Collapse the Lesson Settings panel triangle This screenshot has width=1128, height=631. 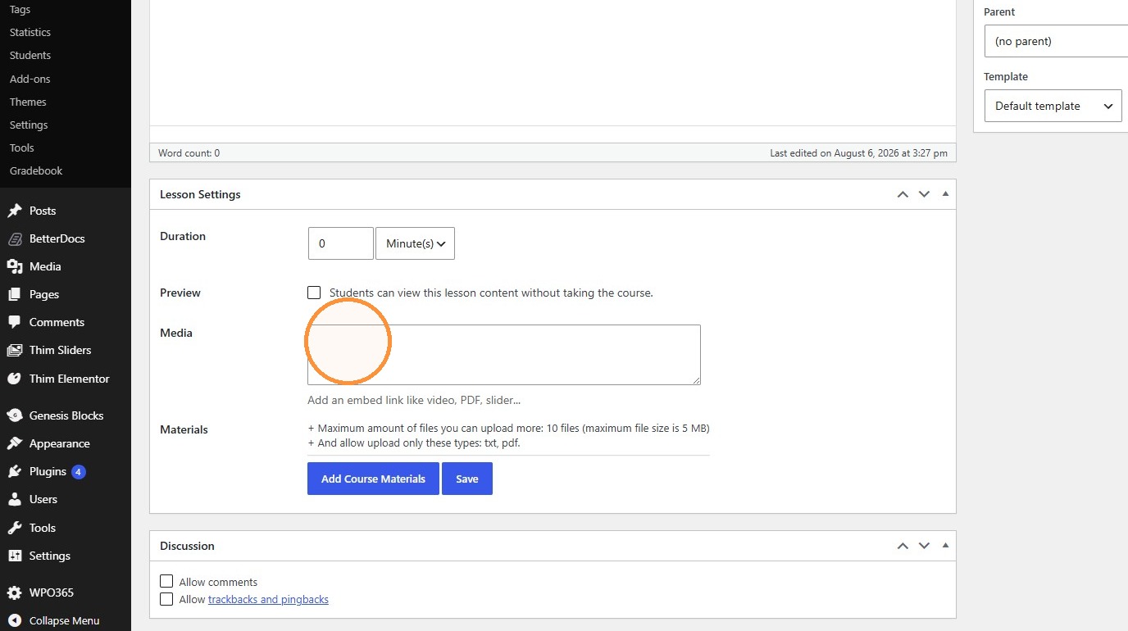tap(945, 194)
